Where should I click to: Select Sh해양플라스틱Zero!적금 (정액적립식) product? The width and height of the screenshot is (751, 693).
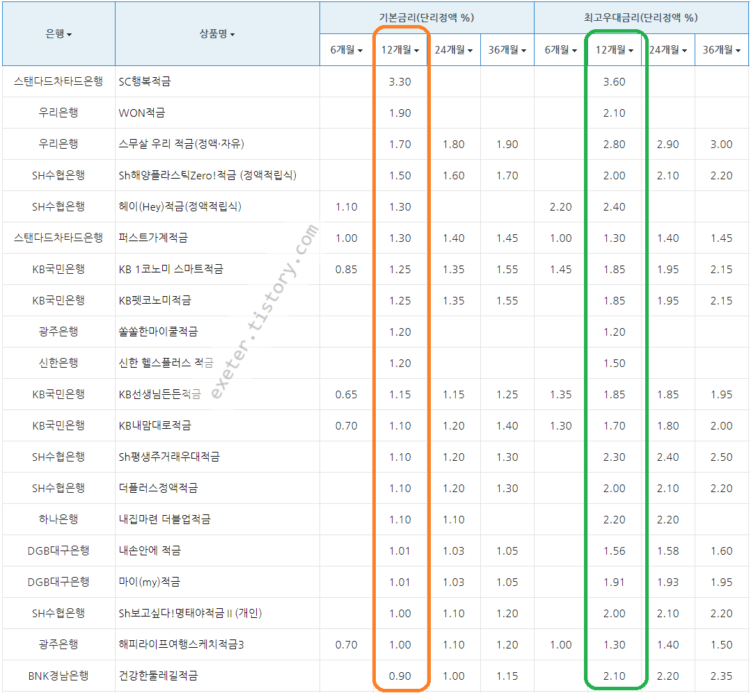click(x=207, y=176)
